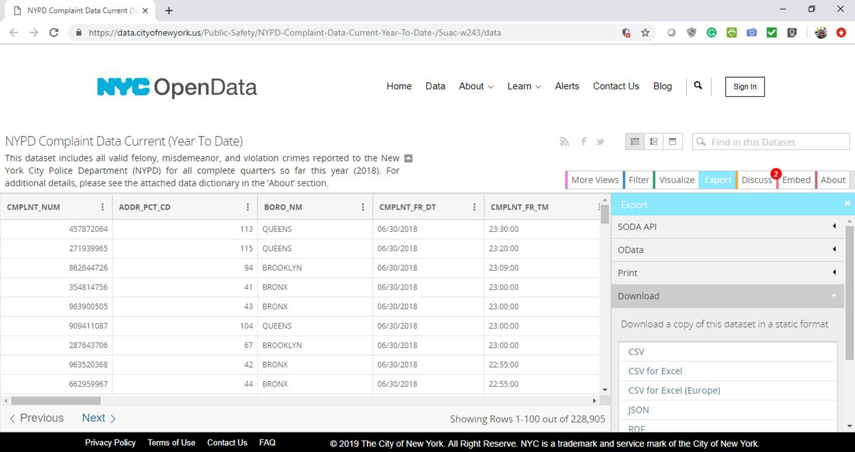Open the Grammarly extension icon
Image resolution: width=855 pixels, height=452 pixels.
(711, 33)
